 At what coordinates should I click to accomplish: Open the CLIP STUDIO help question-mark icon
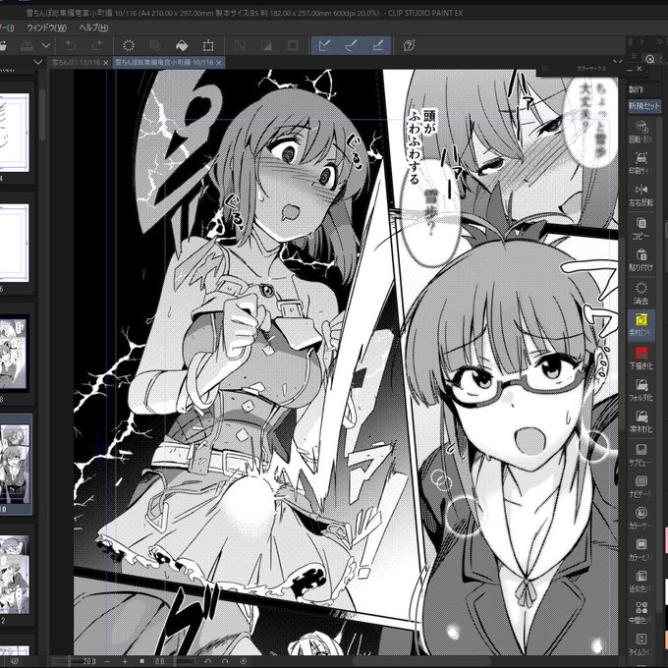(409, 45)
